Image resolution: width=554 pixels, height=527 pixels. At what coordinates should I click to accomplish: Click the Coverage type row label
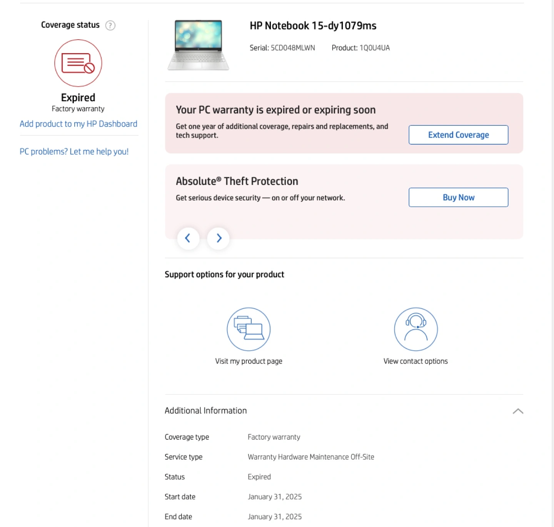(x=187, y=437)
